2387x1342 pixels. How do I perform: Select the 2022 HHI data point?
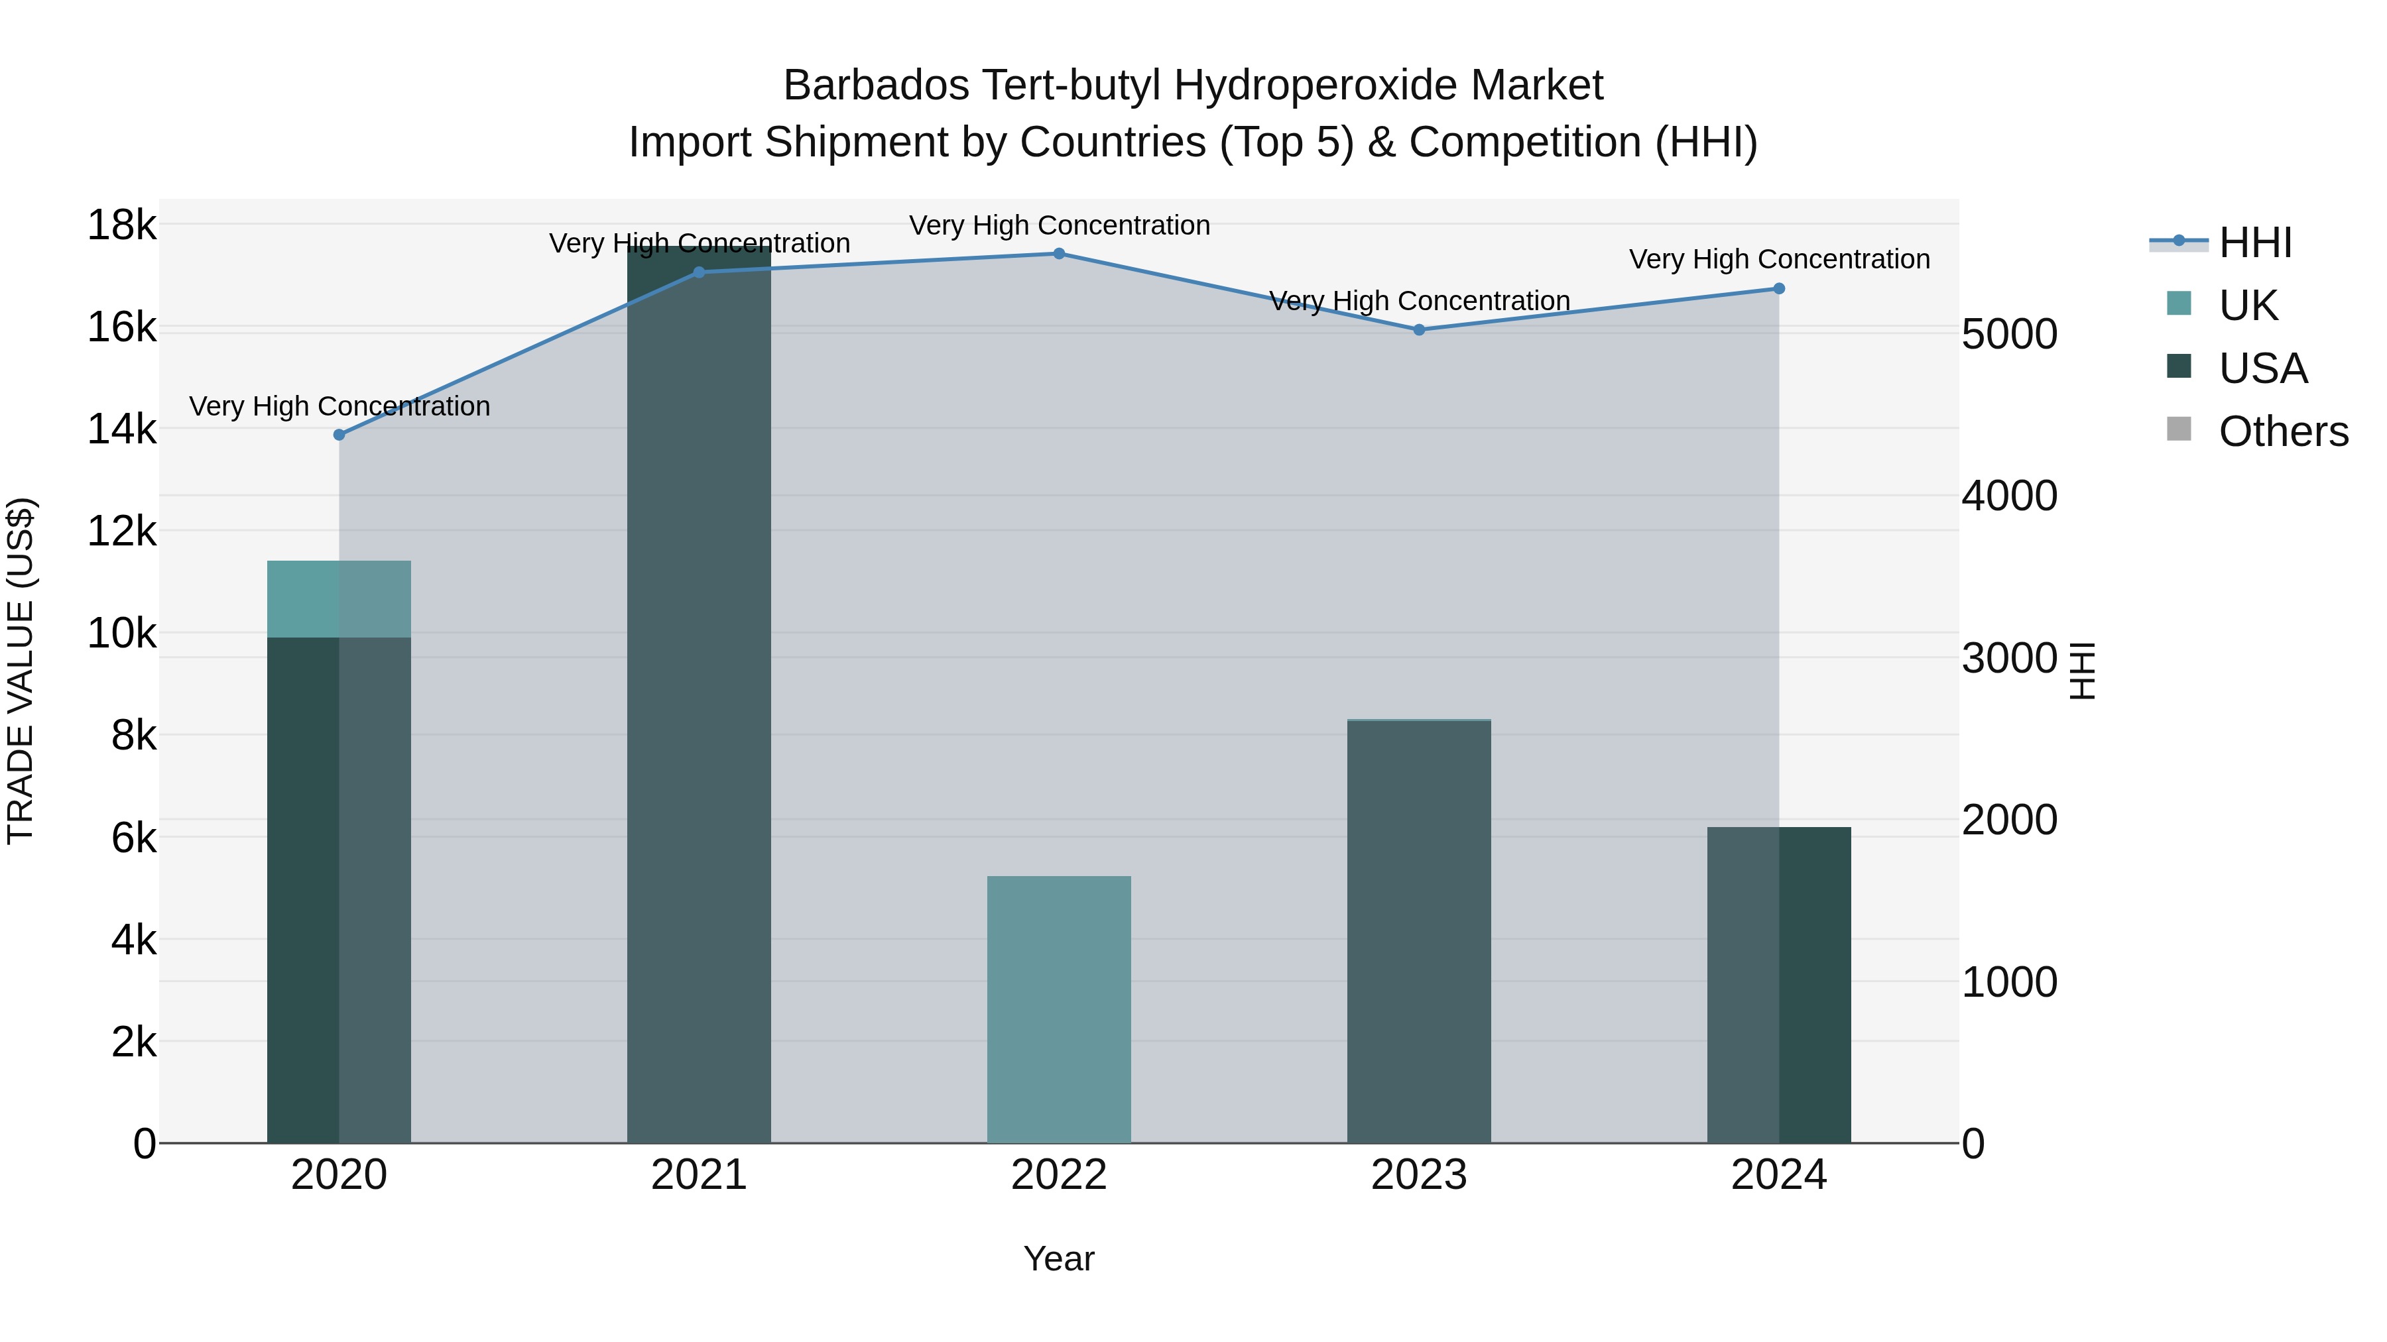pos(1059,254)
